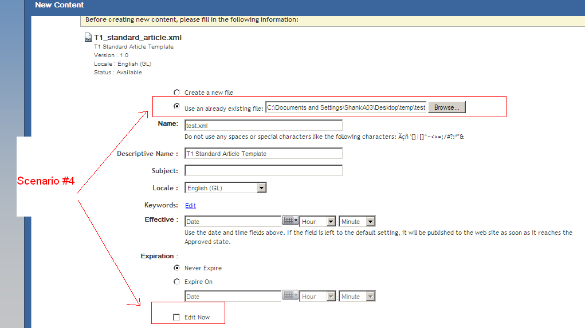Open the Locale English (GL) dropdown
This screenshot has height=328, width=585.
point(225,188)
